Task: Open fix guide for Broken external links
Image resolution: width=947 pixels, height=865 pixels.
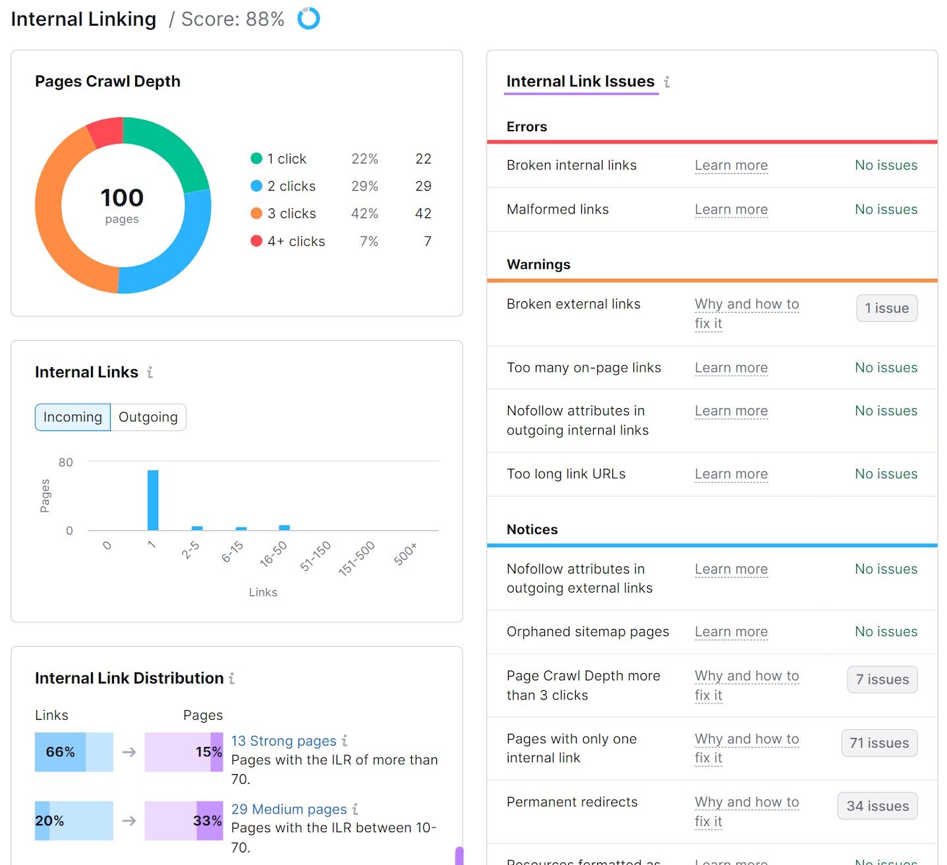Action: click(x=747, y=314)
